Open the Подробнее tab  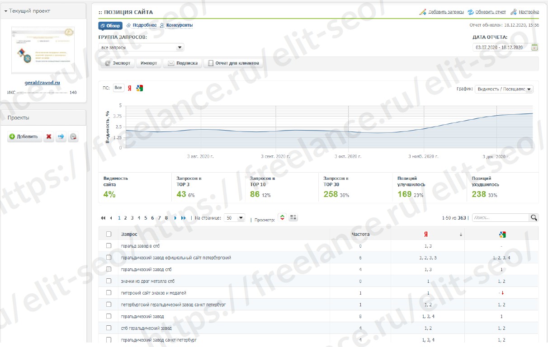point(142,25)
